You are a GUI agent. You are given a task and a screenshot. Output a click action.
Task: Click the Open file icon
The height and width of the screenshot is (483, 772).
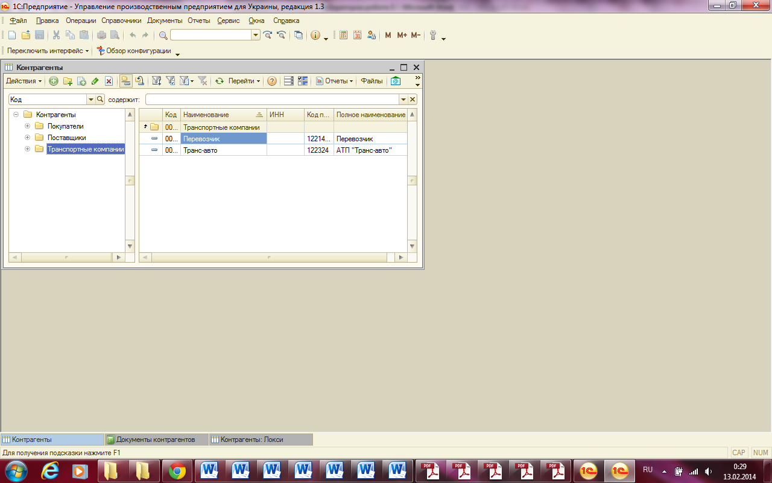coord(25,36)
